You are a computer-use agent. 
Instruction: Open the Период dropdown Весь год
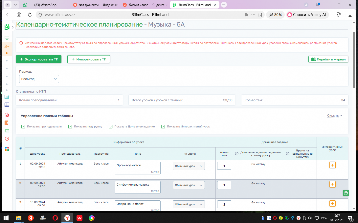click(x=39, y=79)
